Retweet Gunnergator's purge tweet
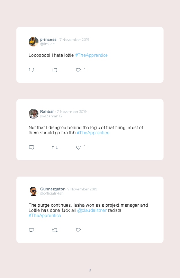Screen dimensions: 180x278 tap(55, 230)
